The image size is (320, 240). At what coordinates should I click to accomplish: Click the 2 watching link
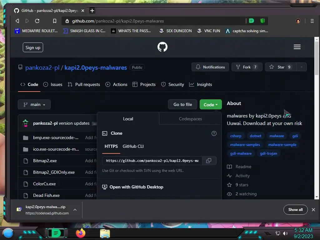click(242, 194)
